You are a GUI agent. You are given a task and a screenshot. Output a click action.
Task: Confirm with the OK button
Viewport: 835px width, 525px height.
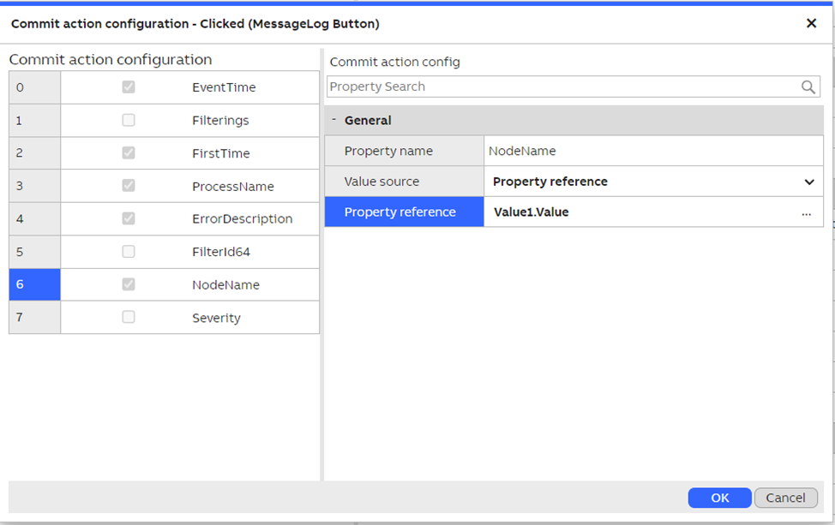719,498
